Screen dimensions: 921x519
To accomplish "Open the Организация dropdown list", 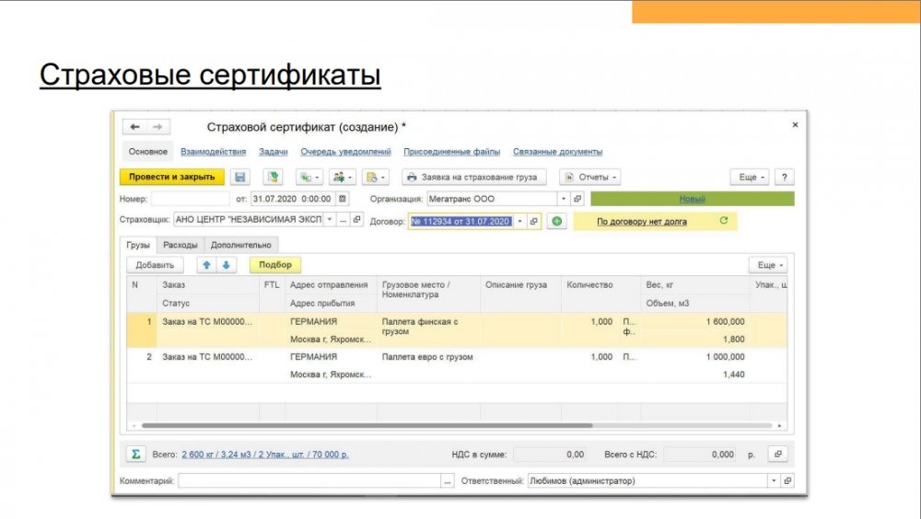I will pyautogui.click(x=563, y=198).
